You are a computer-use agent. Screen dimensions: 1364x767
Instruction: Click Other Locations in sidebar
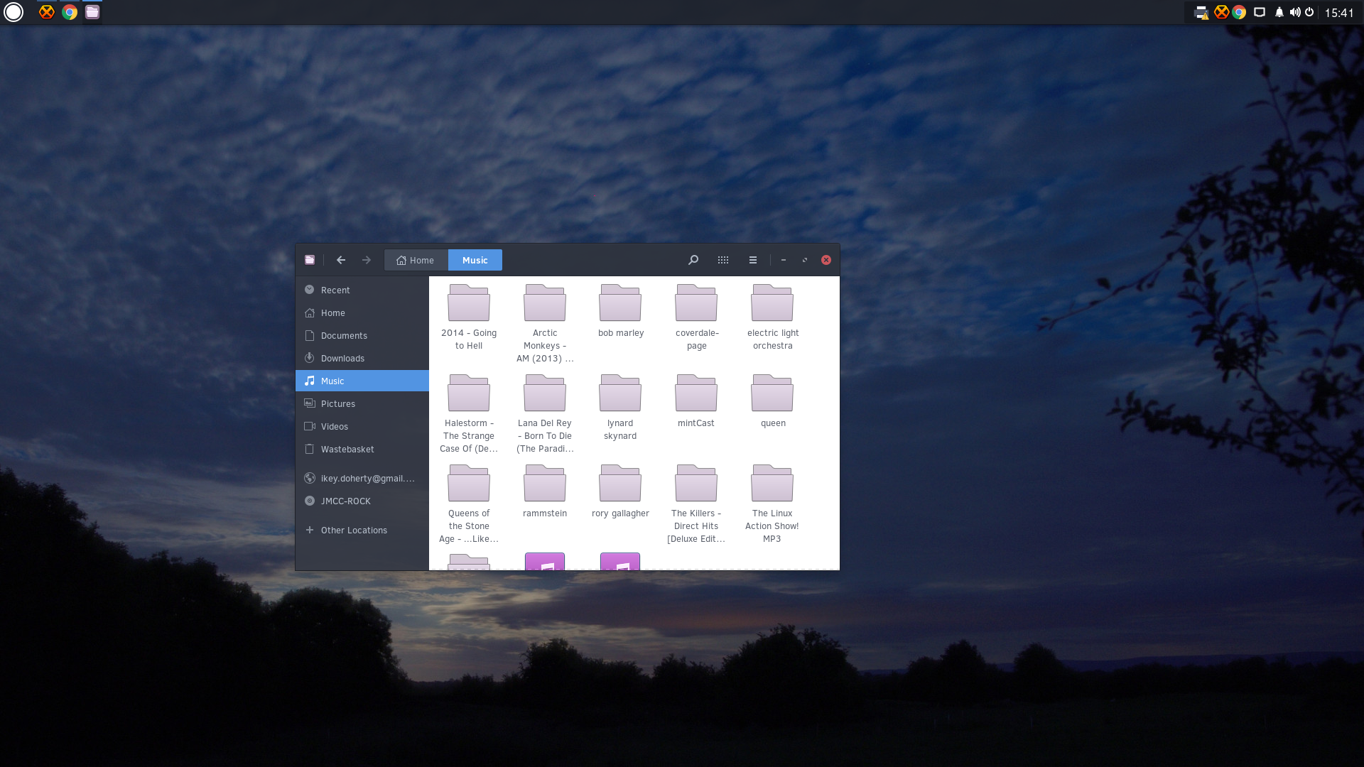[362, 530]
